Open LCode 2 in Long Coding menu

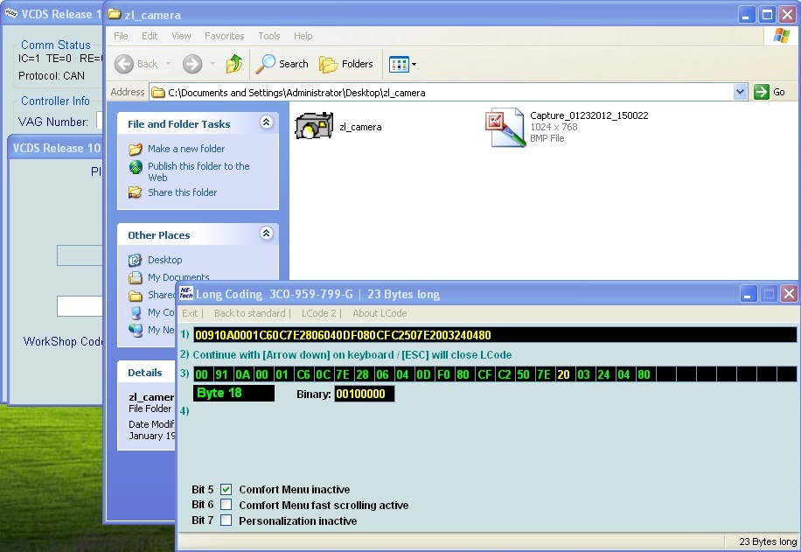coord(319,313)
